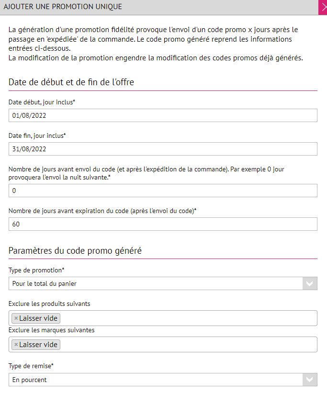Remove Laisser vide tag from excluded brands

(x=16, y=345)
